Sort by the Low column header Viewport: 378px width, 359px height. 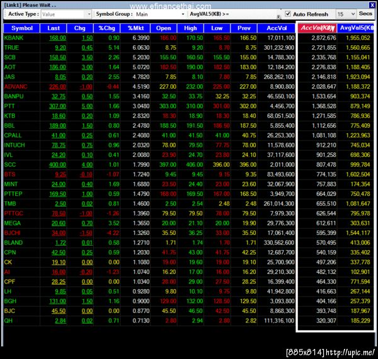[217, 28]
